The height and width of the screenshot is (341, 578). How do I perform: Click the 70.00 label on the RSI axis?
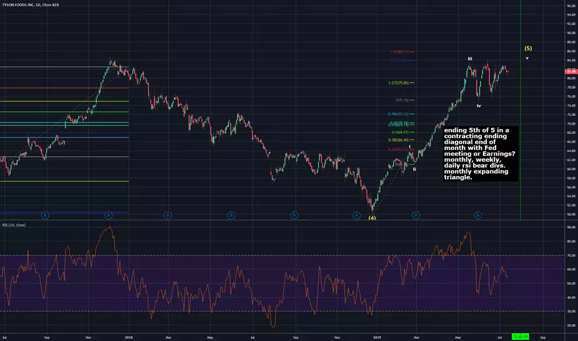pos(571,255)
